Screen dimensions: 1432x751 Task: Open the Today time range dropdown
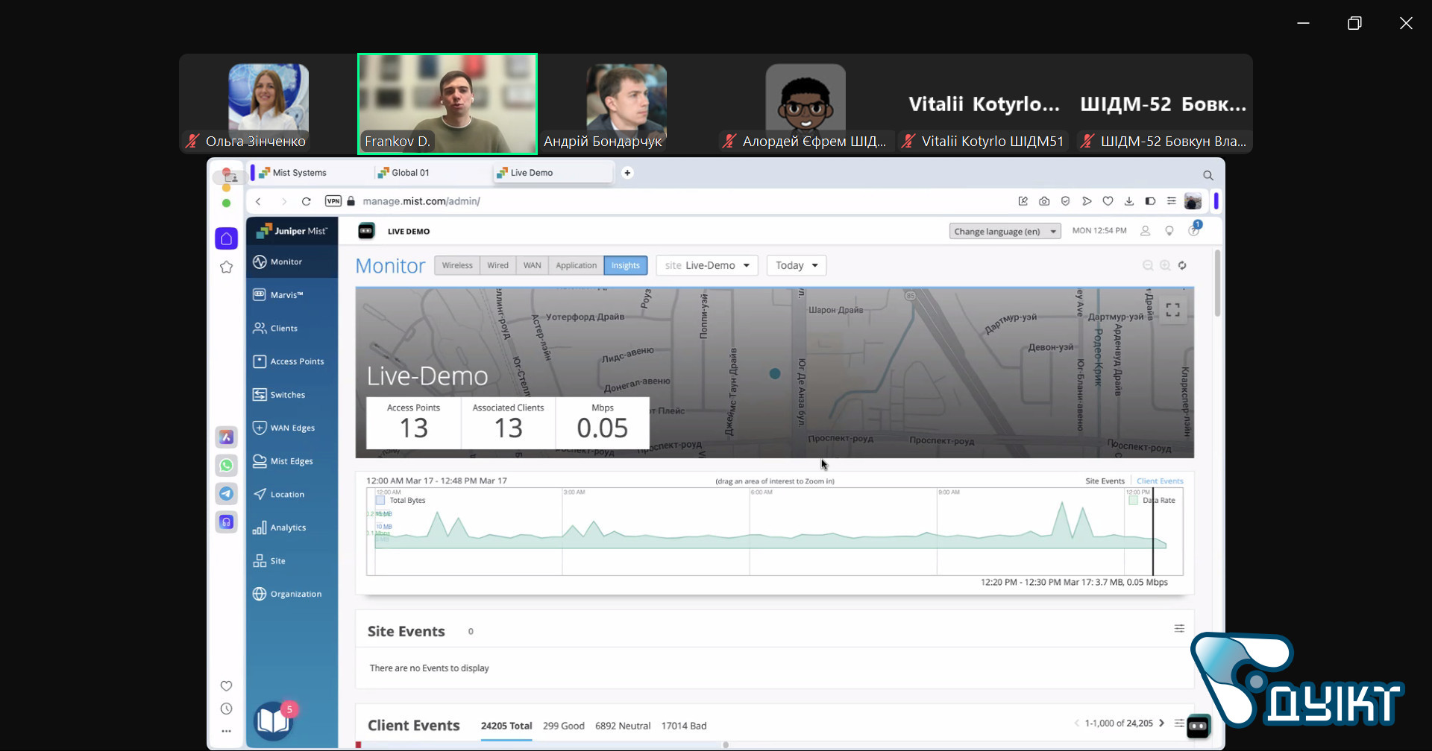coord(797,265)
